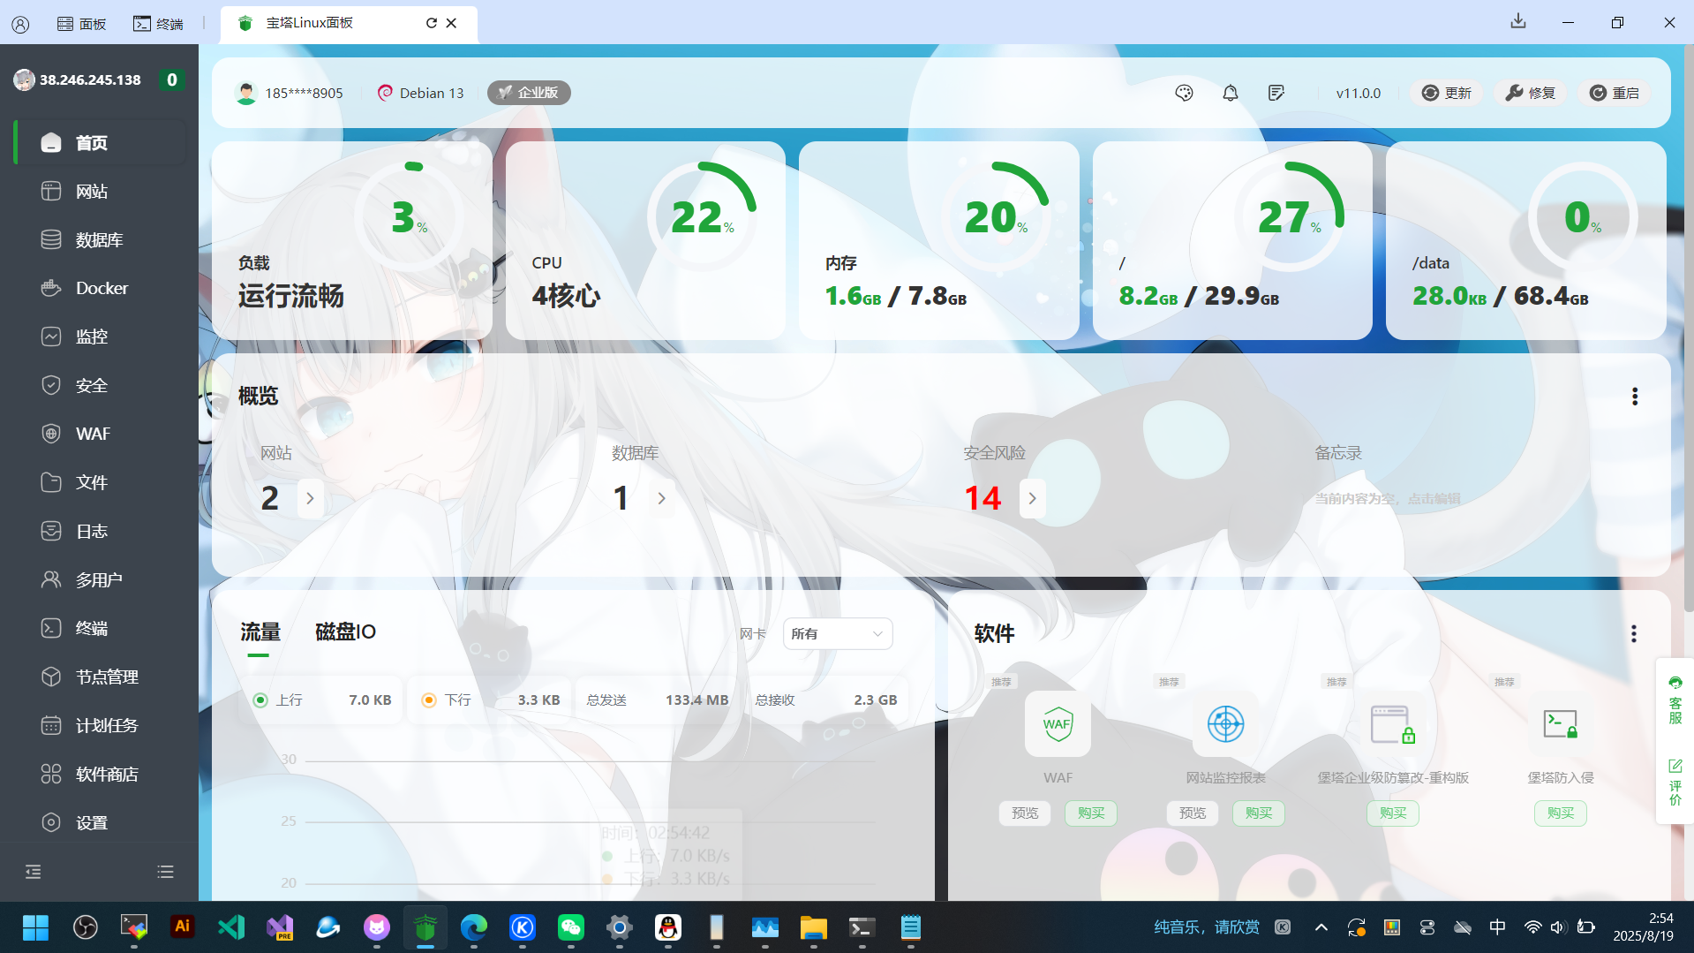
Task: Click the WAF software shield icon
Action: click(1058, 724)
